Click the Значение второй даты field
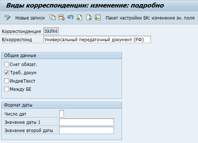 (87, 130)
